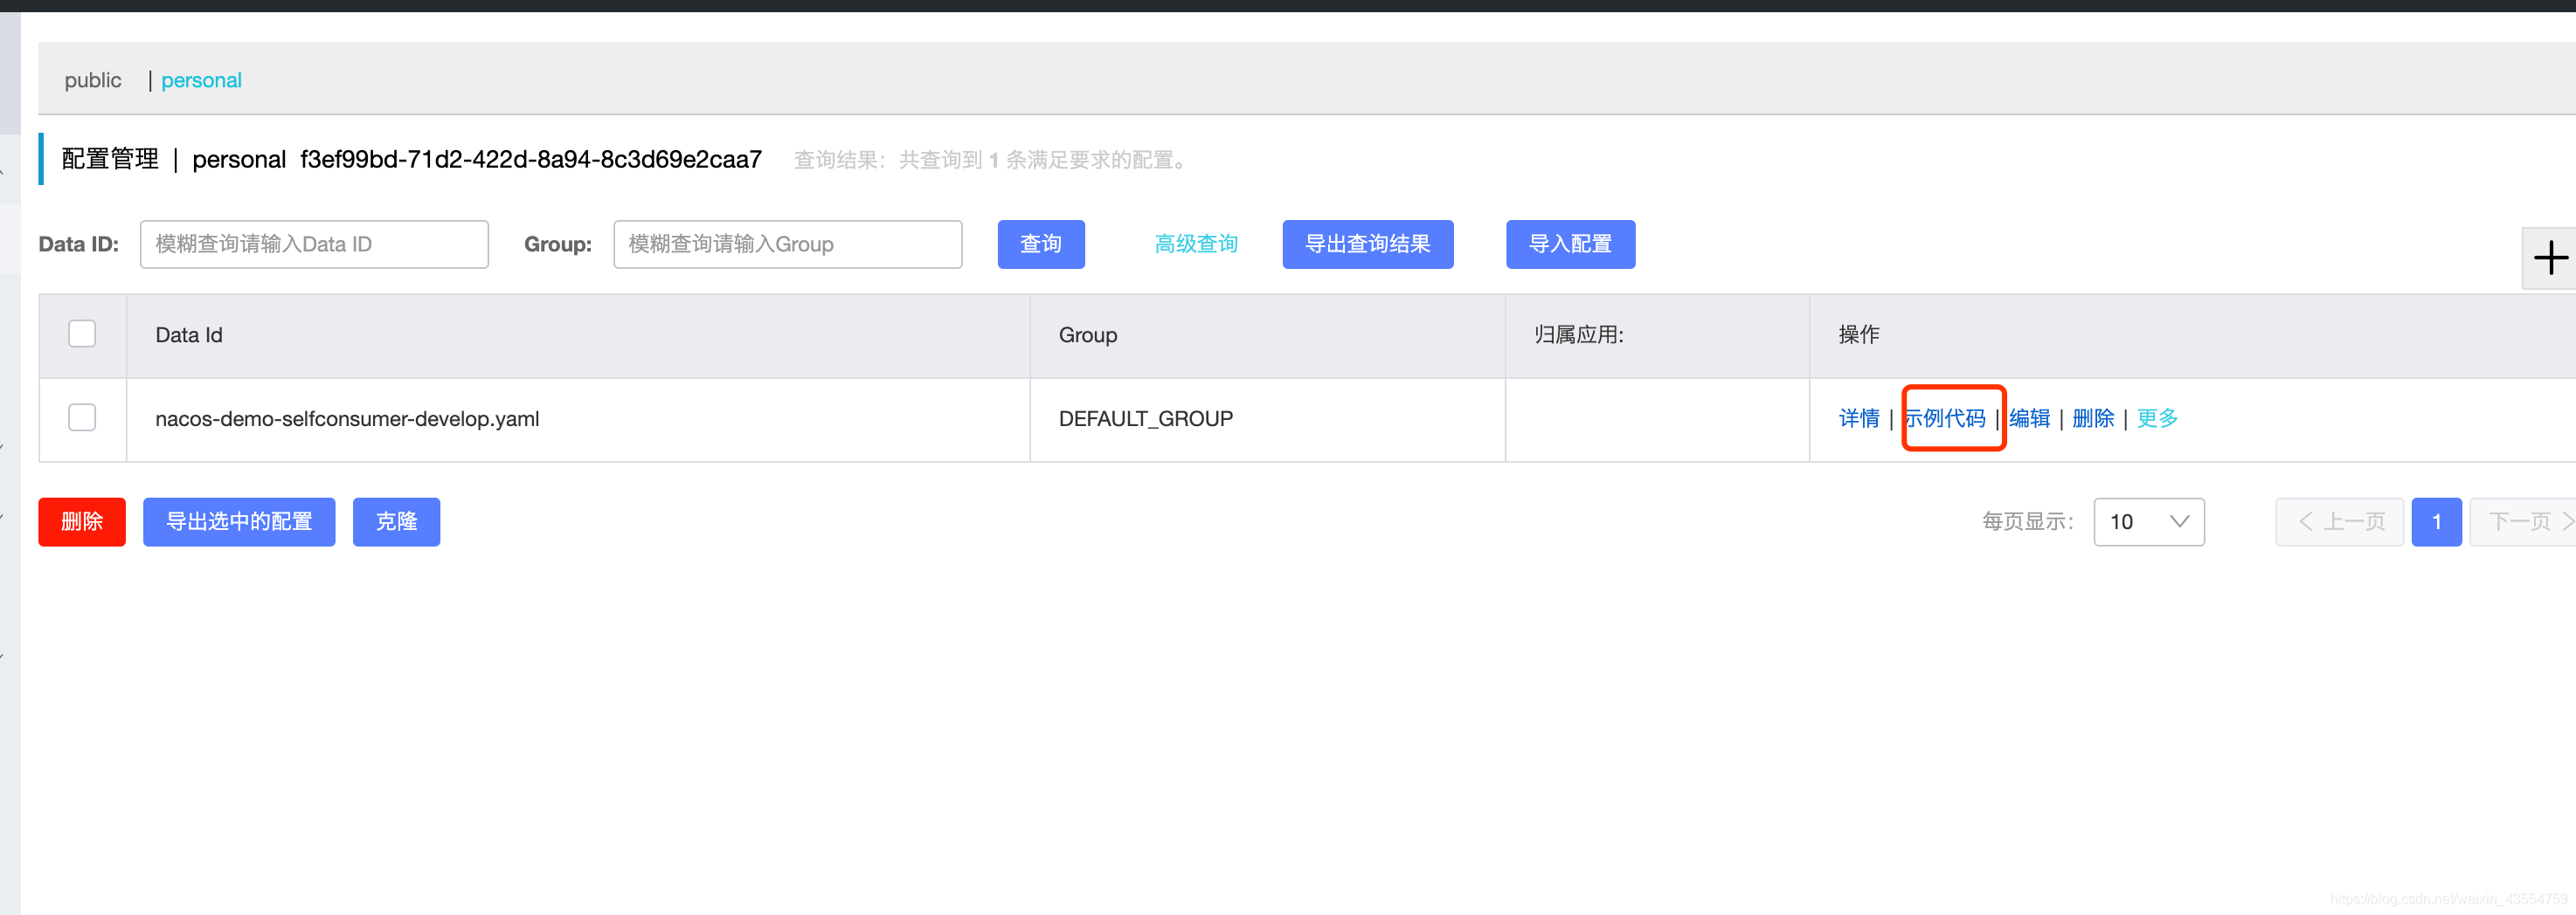
Task: Click 编辑 to edit the config
Action: (2029, 418)
